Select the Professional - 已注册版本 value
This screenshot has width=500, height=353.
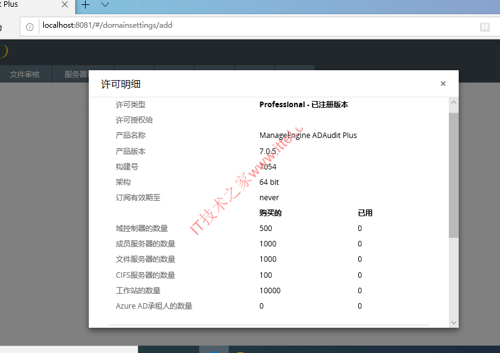(303, 105)
